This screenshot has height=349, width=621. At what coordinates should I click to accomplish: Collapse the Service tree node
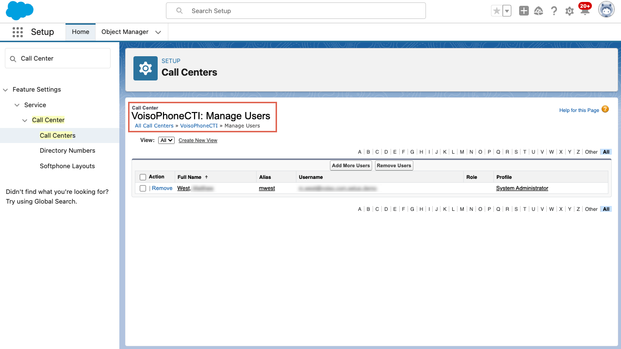tap(17, 105)
